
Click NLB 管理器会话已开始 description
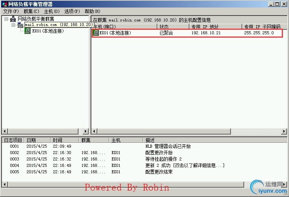[168, 147]
